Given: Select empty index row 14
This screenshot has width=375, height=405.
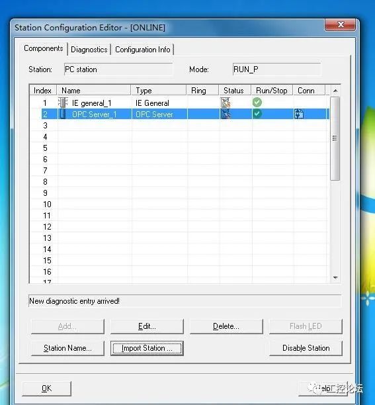Looking at the screenshot, I should tap(47, 249).
